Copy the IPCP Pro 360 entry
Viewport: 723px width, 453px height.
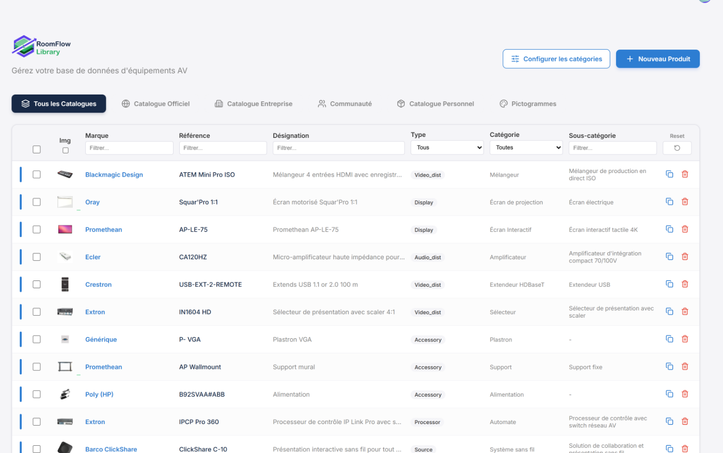pos(669,421)
